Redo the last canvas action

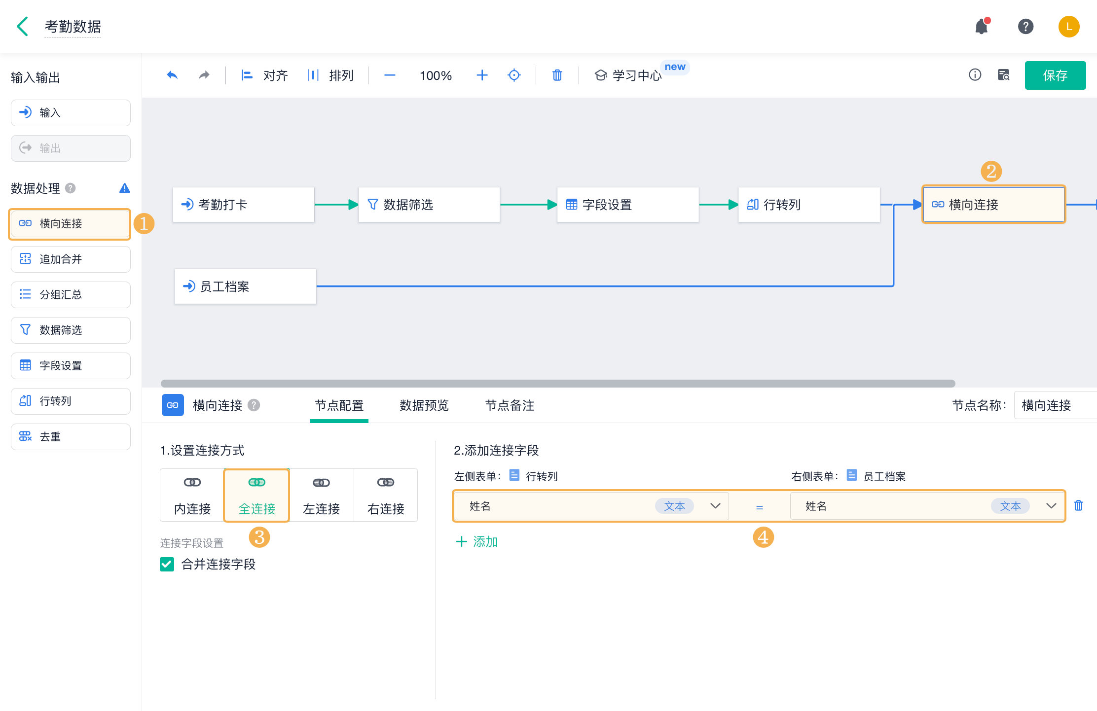[x=204, y=75]
